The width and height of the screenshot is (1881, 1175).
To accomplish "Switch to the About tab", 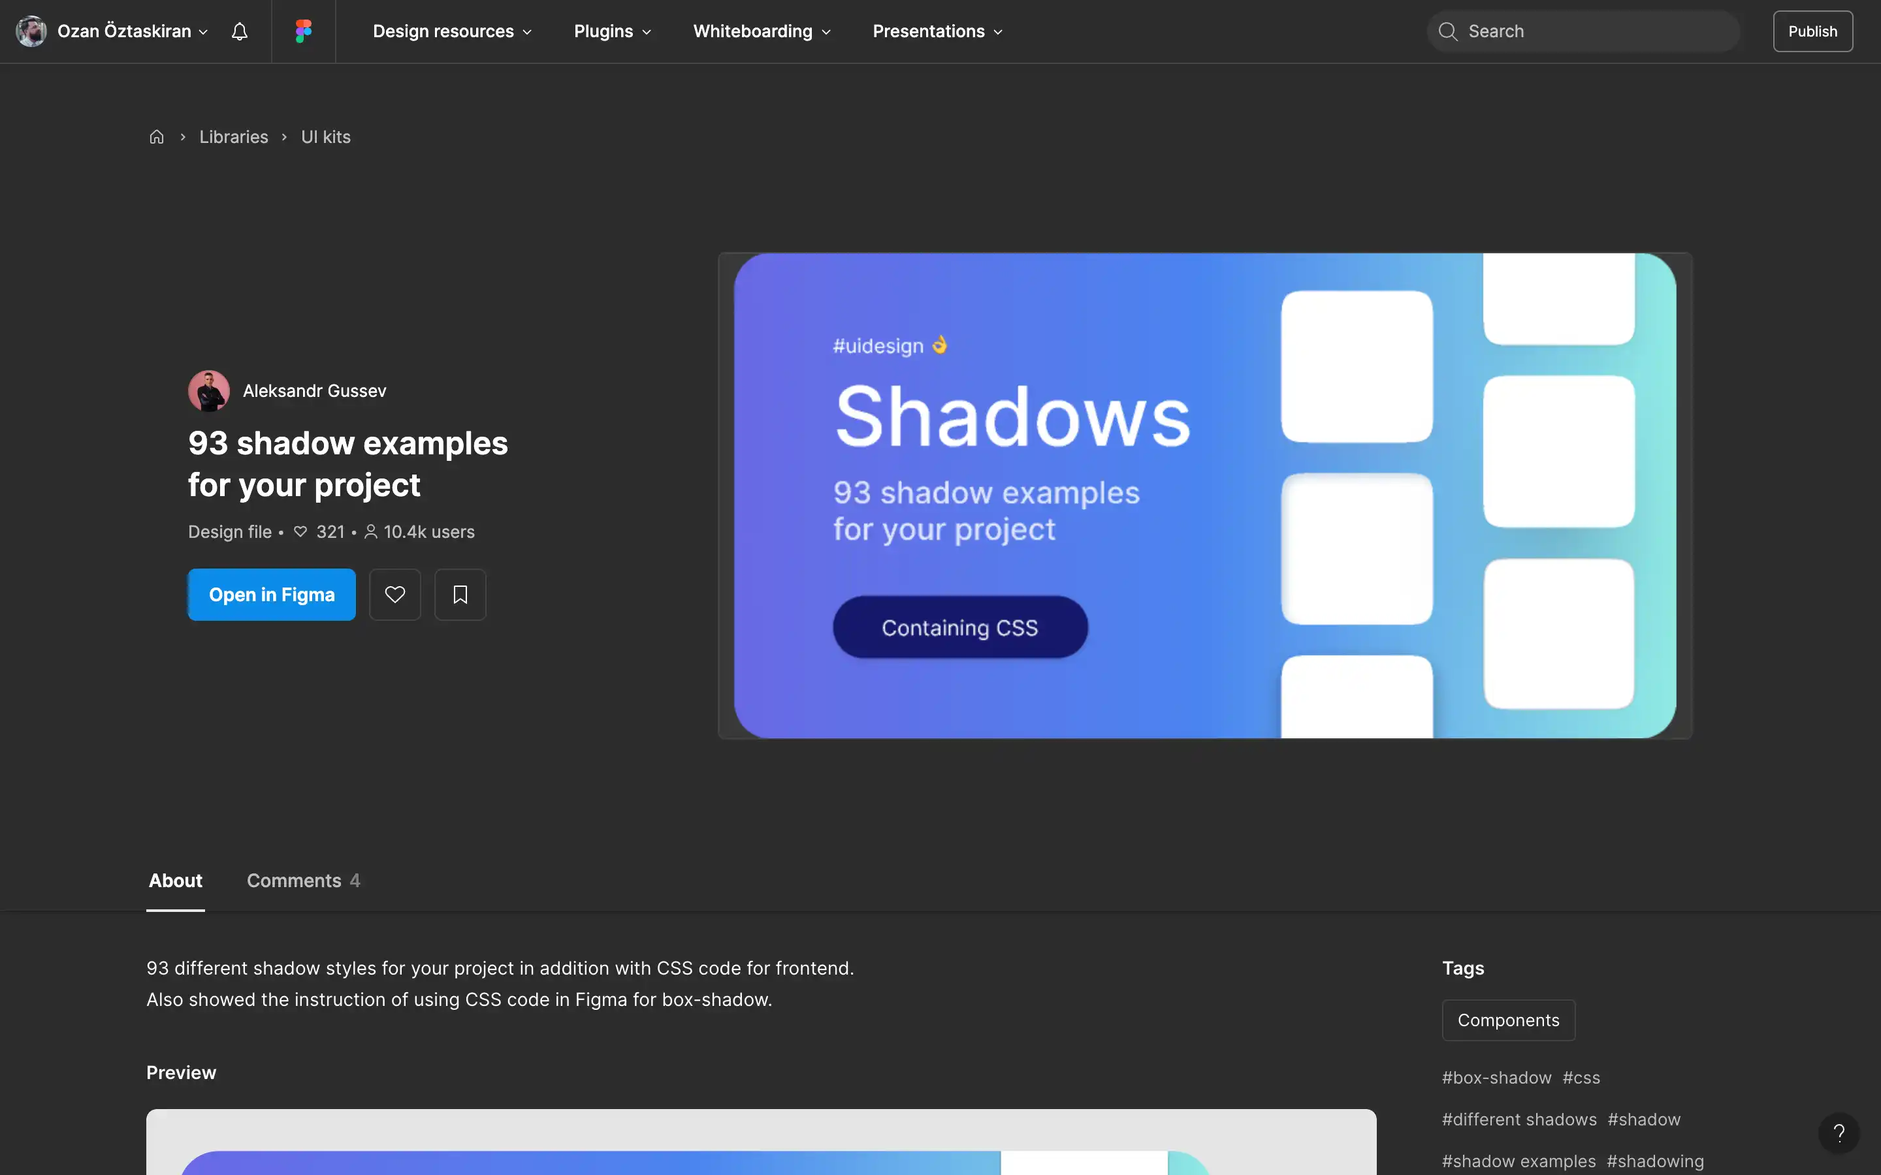I will pos(176,881).
